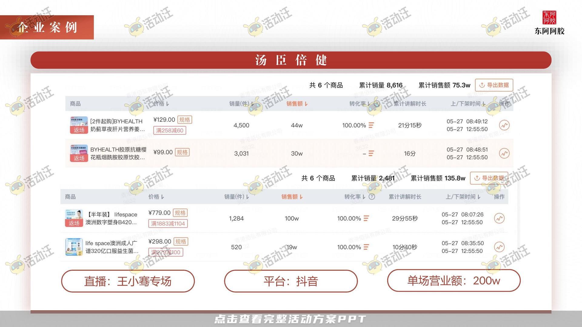Click product name 【半年装】lifespace 澳洲数字塑身
582x327 pixels.
pyautogui.click(x=112, y=218)
